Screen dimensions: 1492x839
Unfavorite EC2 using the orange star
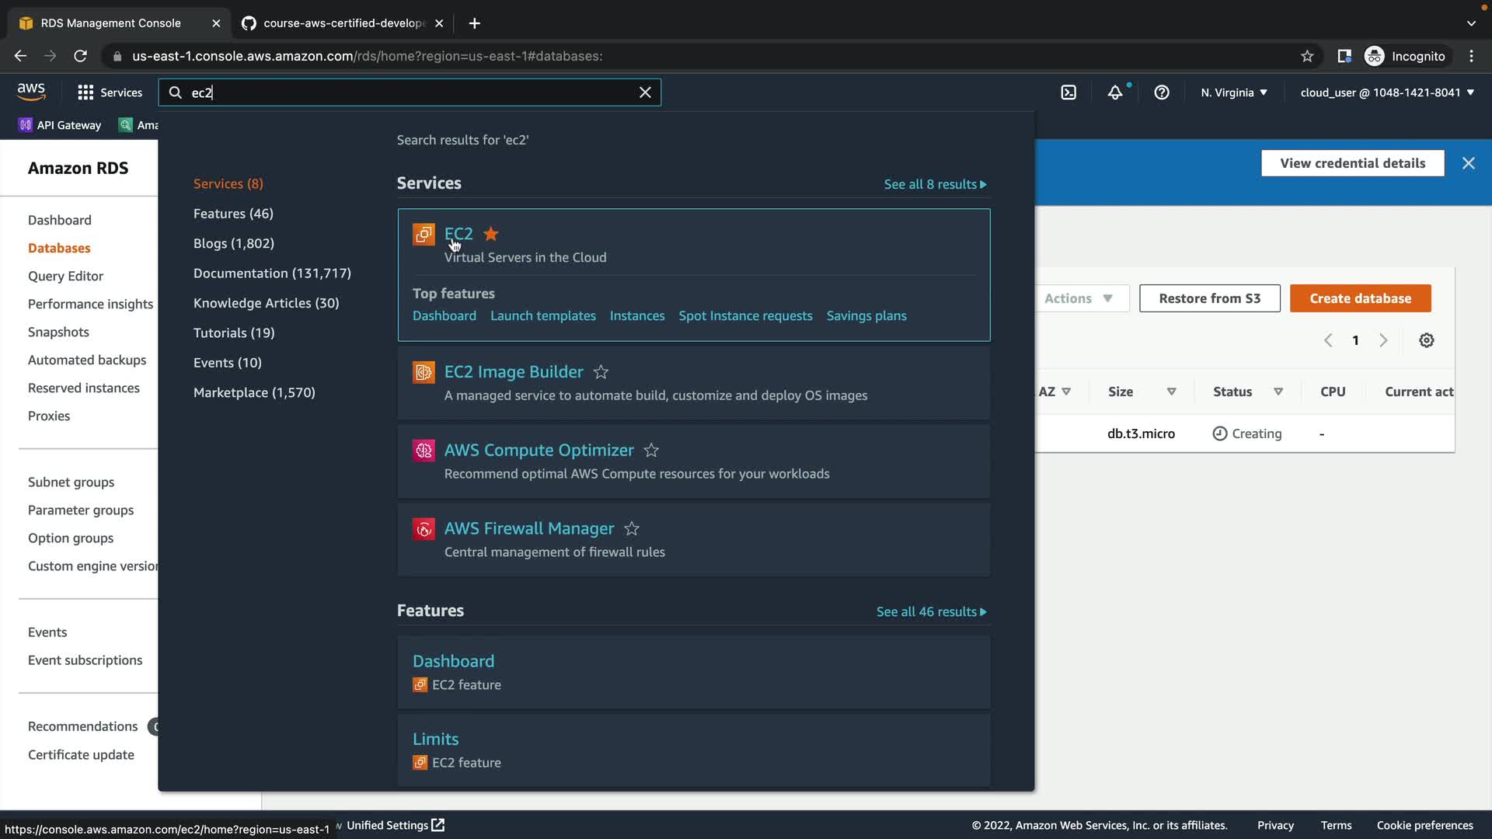(491, 234)
